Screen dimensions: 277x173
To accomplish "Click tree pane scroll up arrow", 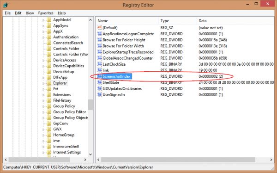I will (x=90, y=20).
